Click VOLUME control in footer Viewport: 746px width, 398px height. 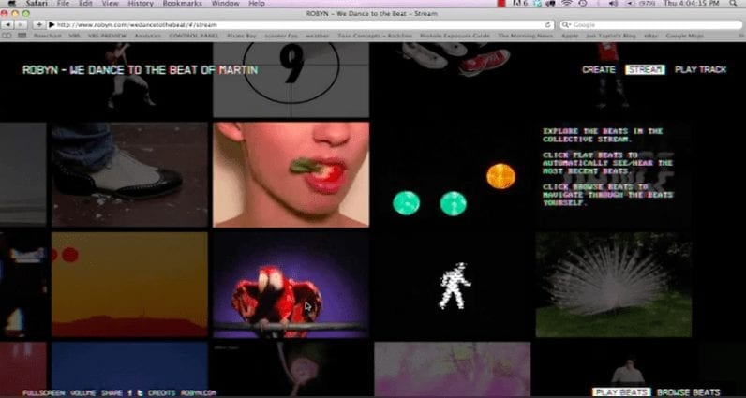(83, 393)
